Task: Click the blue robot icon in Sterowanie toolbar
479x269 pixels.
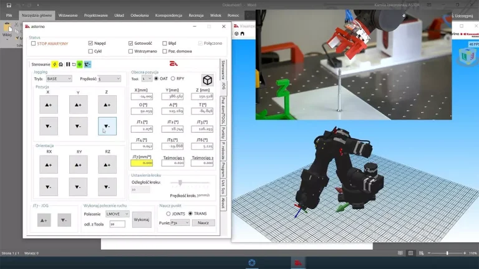Action: [87, 64]
